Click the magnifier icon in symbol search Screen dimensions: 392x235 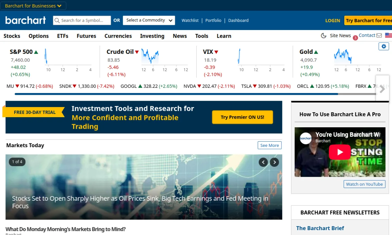(57, 21)
